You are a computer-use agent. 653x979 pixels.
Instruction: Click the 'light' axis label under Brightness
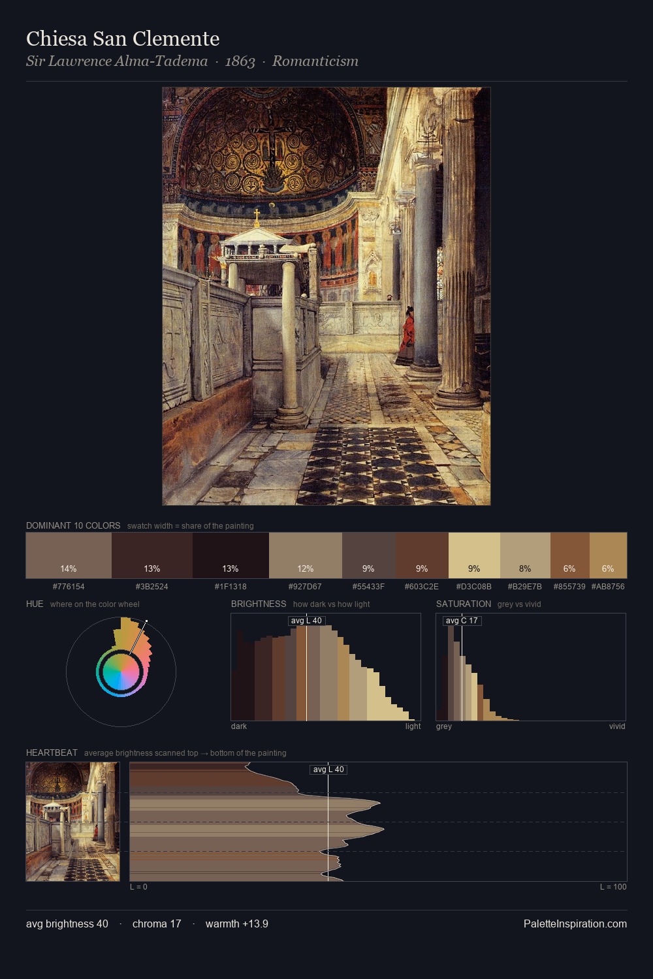click(413, 726)
